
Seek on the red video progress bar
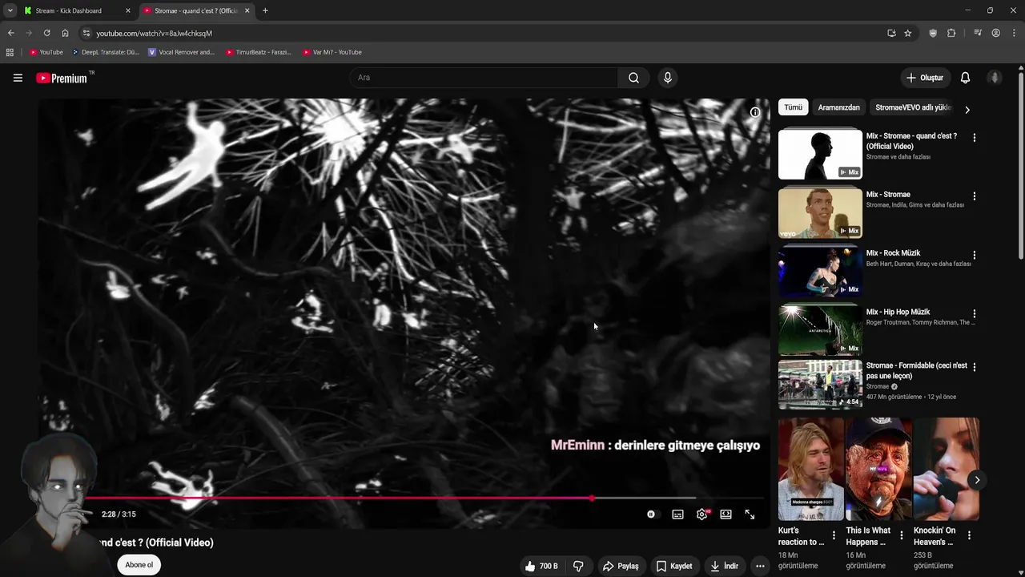pos(424,498)
